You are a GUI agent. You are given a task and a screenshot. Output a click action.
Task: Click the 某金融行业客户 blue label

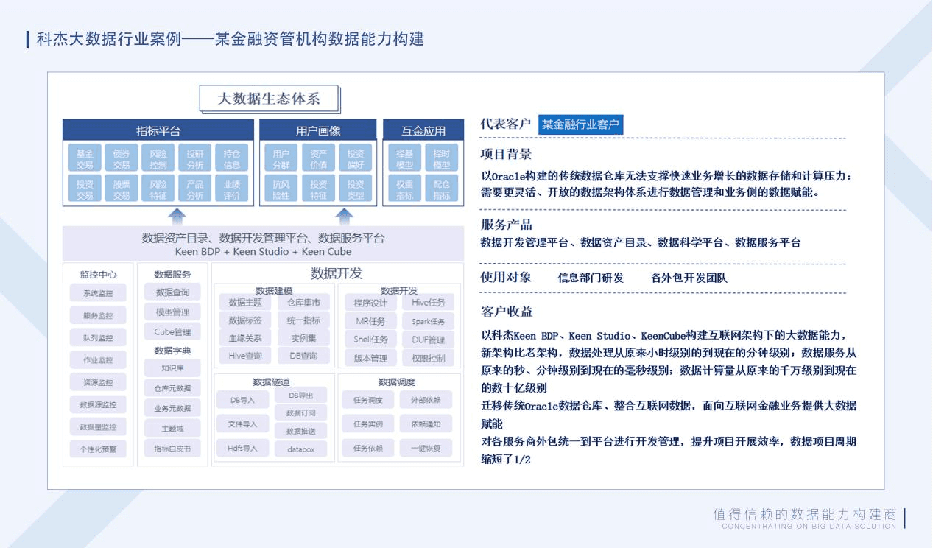580,124
